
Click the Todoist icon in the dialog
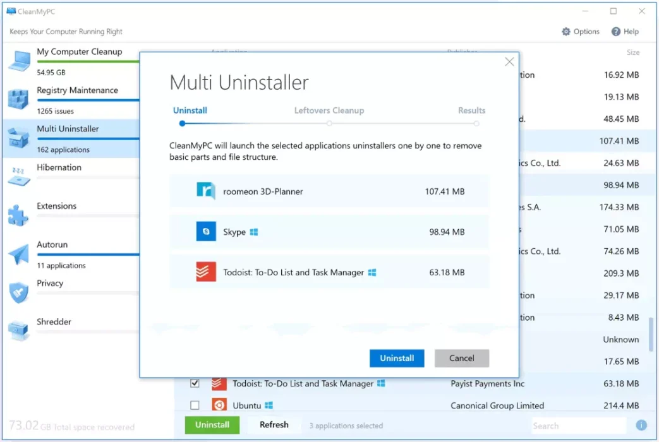point(206,272)
